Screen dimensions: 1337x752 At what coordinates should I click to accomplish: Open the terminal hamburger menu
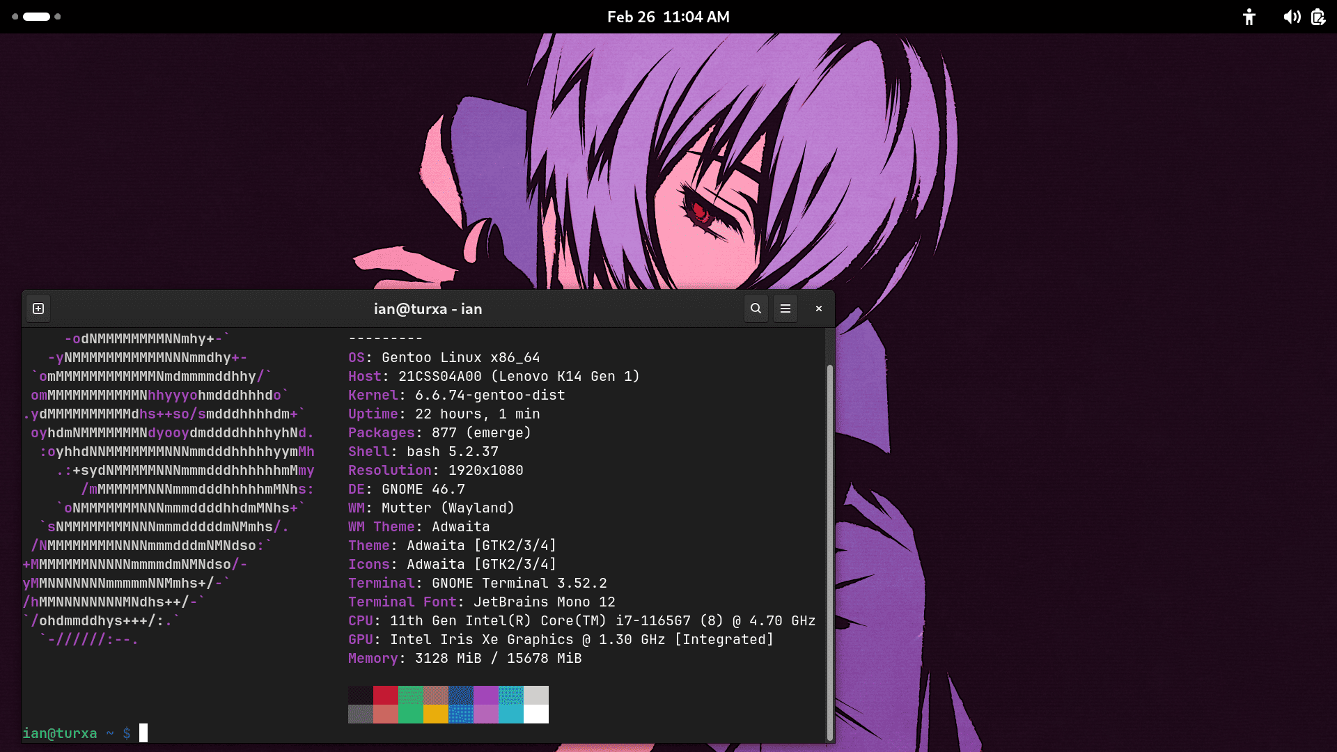point(785,308)
